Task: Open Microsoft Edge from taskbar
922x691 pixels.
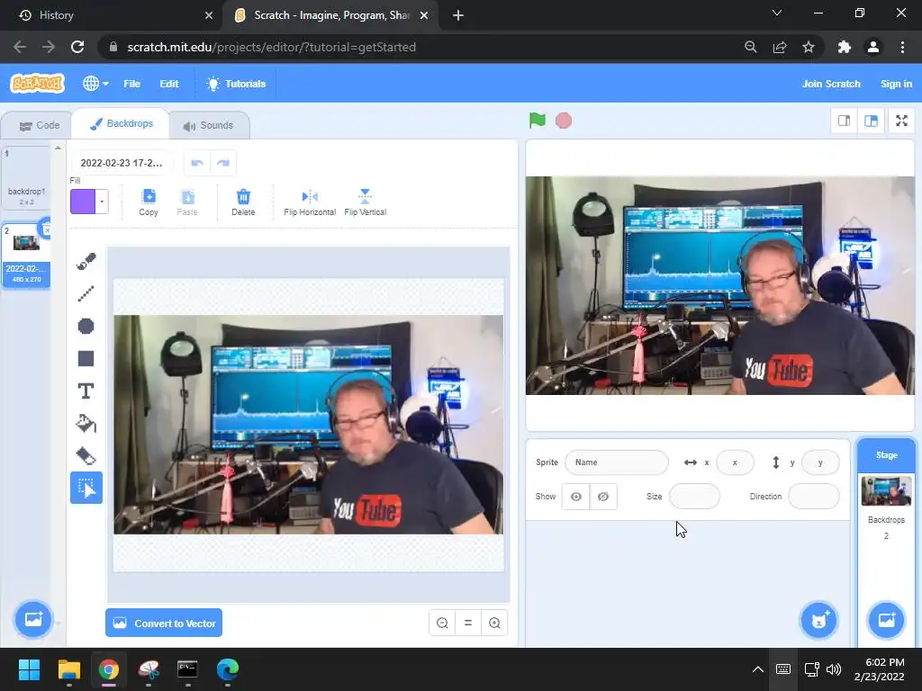Action: [228, 669]
